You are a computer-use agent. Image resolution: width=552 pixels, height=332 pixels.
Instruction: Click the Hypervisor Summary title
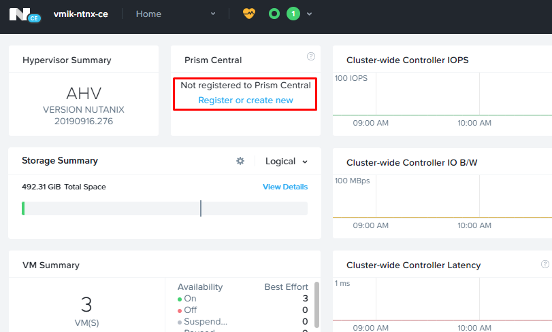pyautogui.click(x=67, y=60)
